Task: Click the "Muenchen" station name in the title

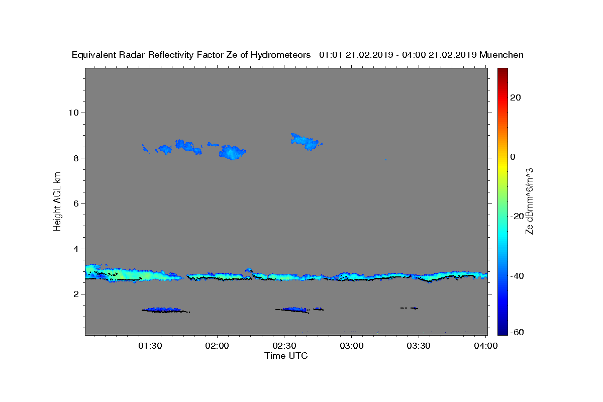Action: (501, 55)
